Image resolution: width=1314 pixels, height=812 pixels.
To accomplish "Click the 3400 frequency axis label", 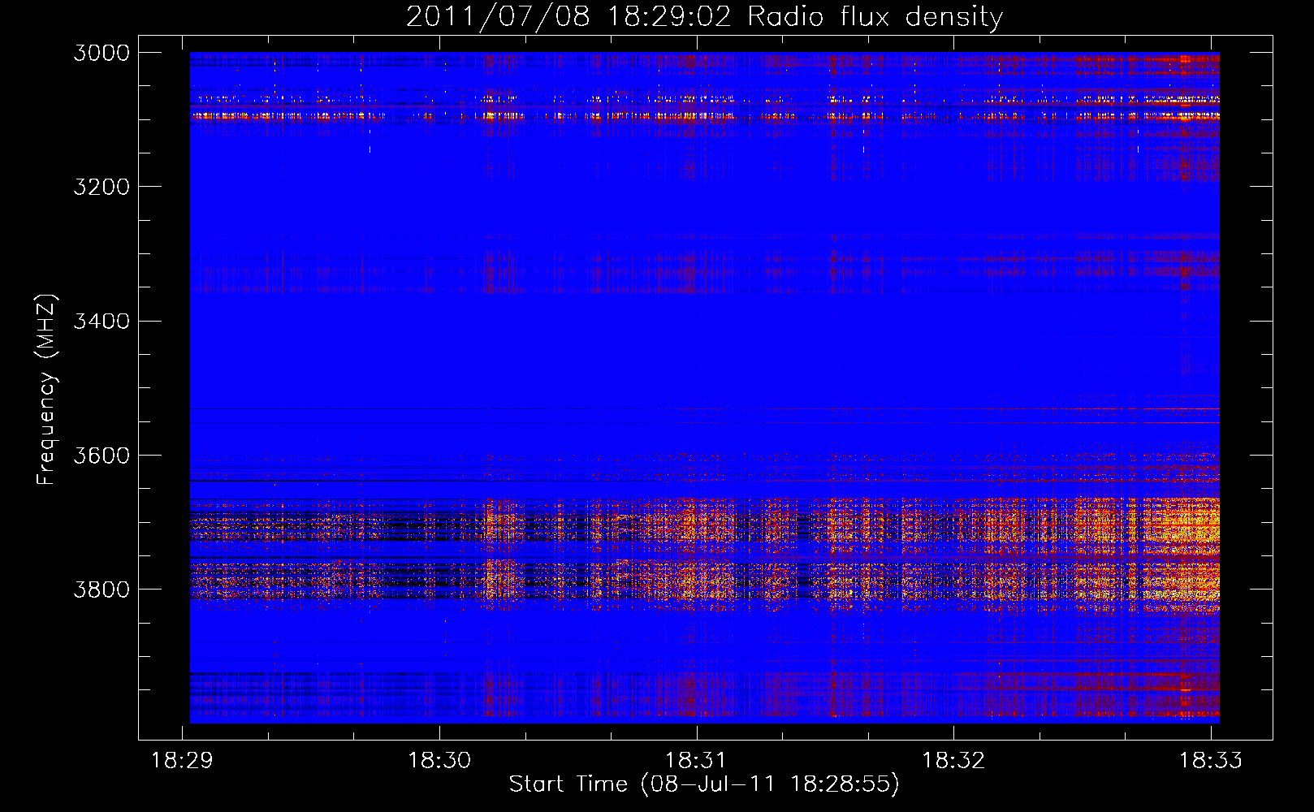I will click(102, 321).
